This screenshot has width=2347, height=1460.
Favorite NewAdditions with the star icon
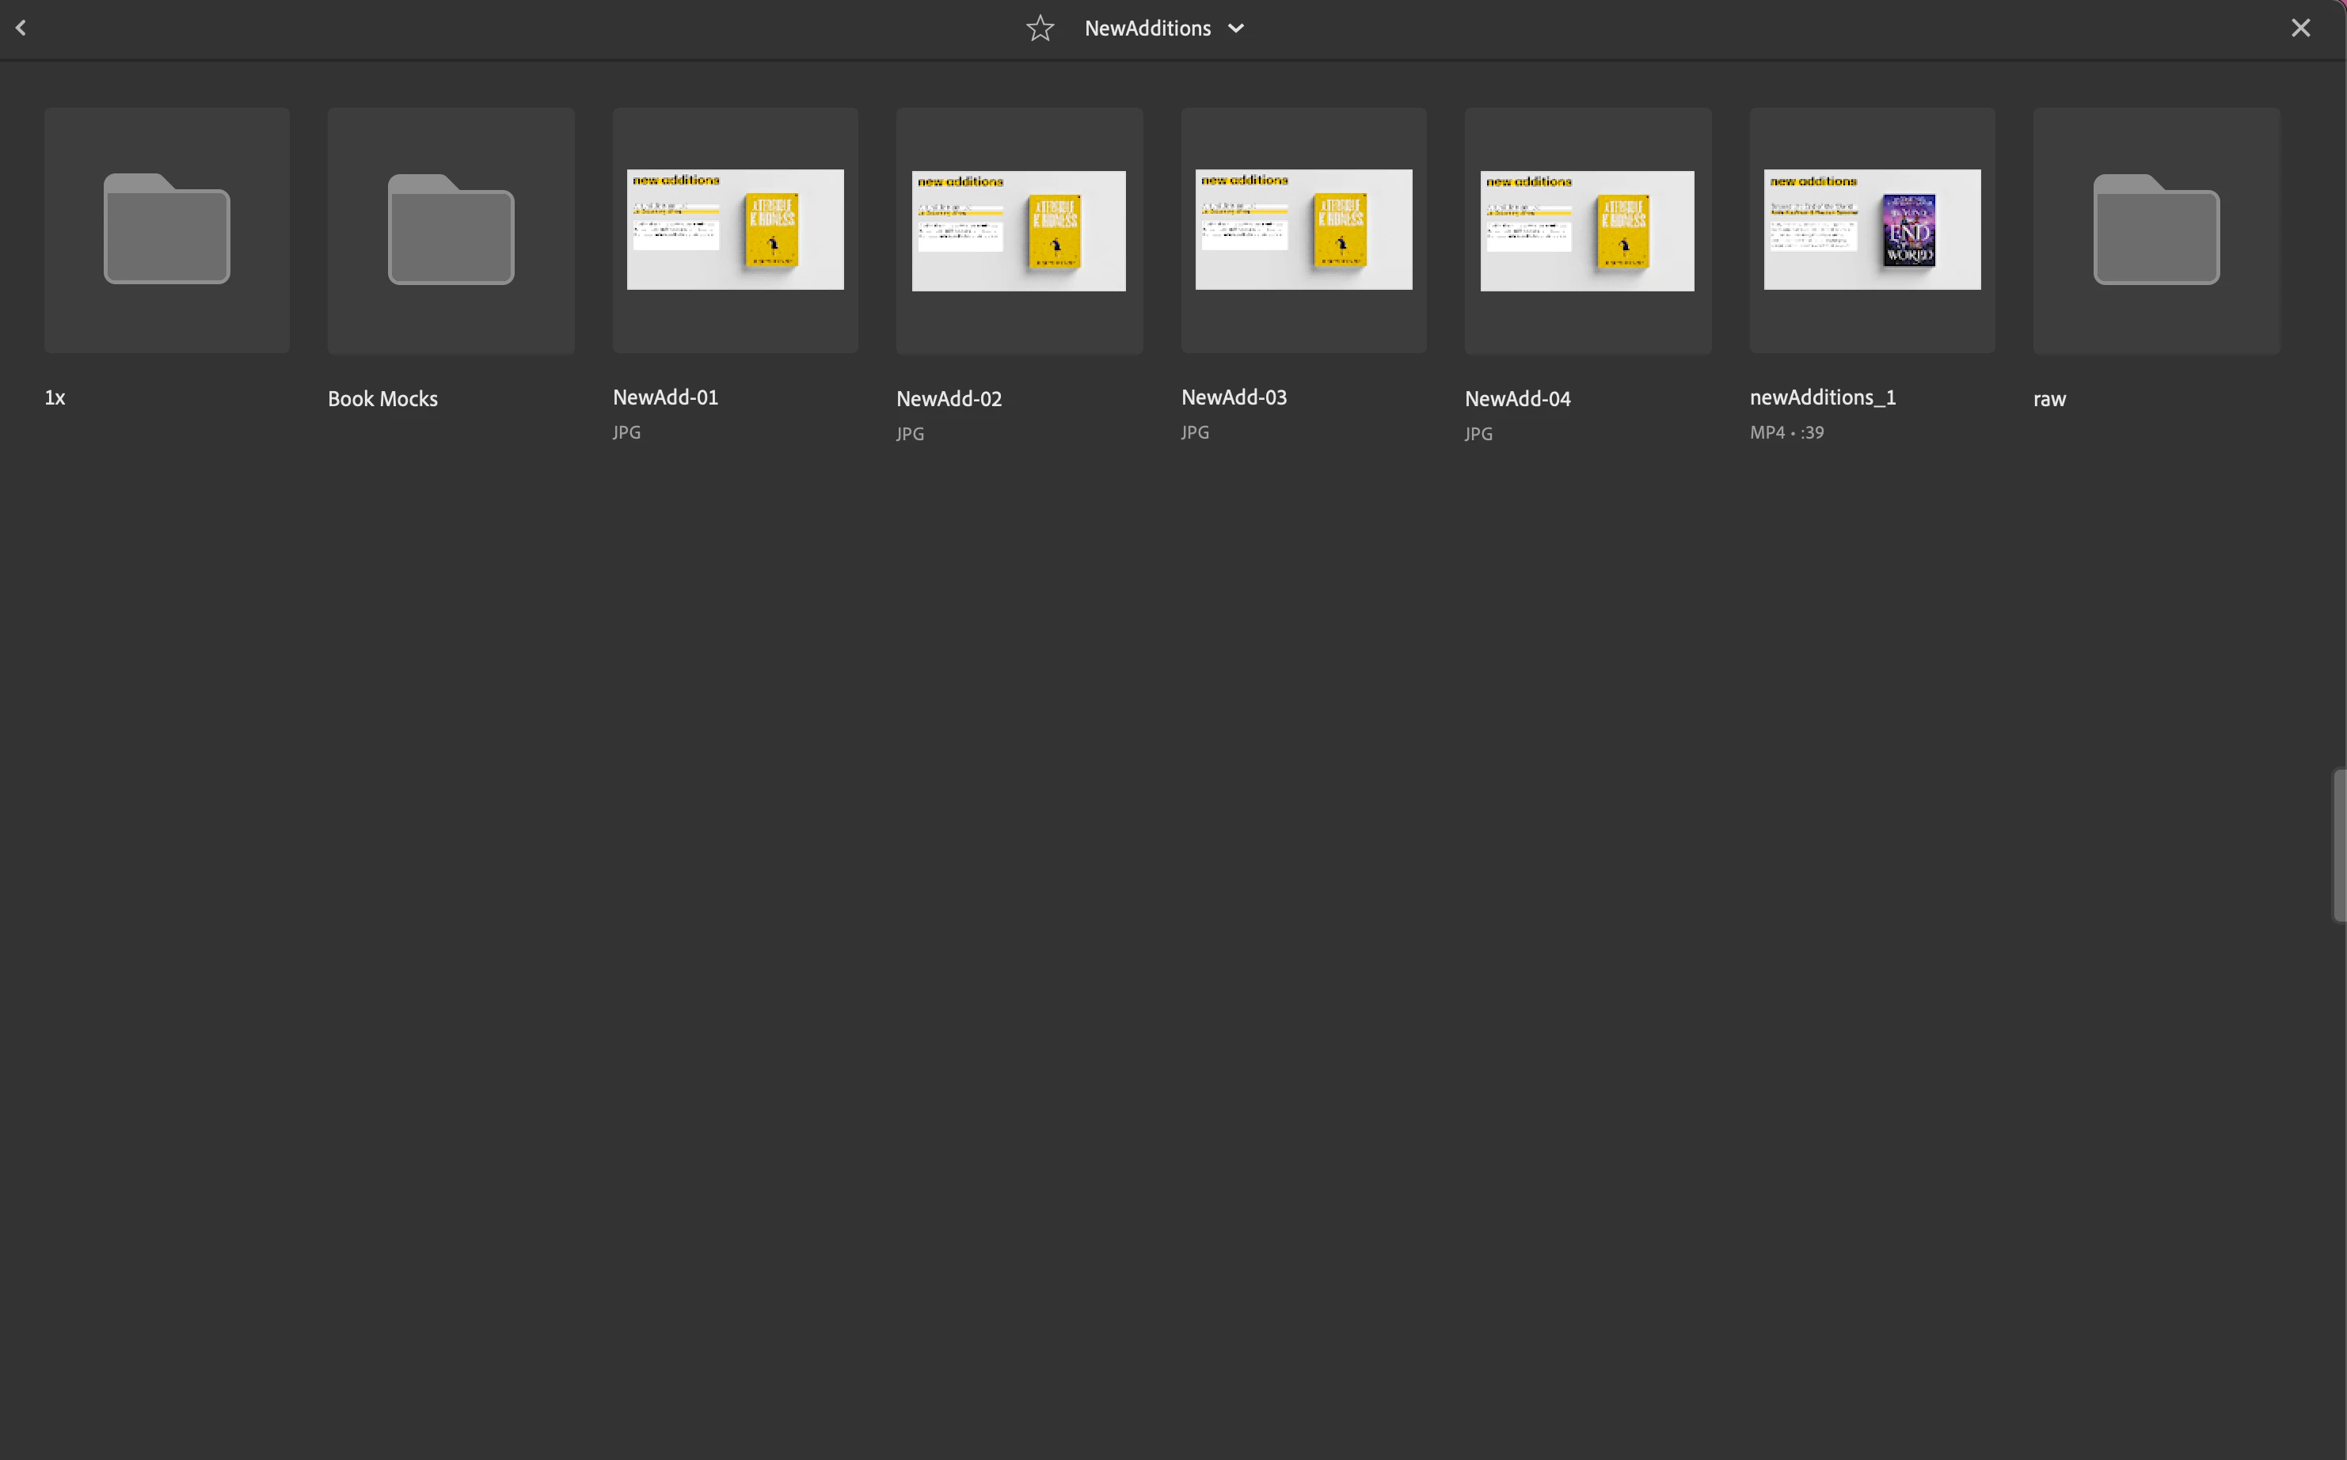(1040, 28)
